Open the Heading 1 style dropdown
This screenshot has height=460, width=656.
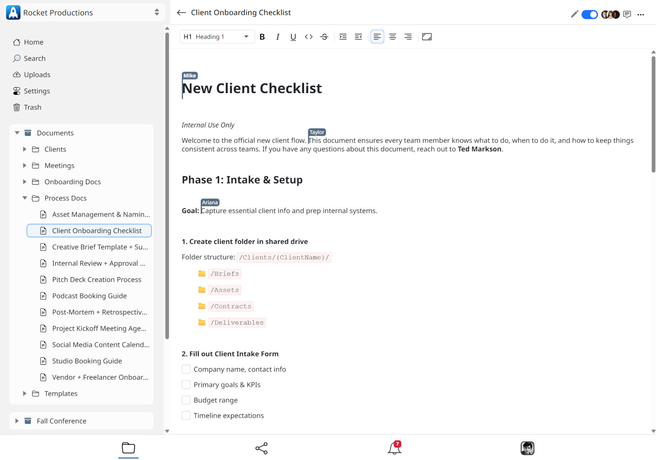pyautogui.click(x=217, y=37)
